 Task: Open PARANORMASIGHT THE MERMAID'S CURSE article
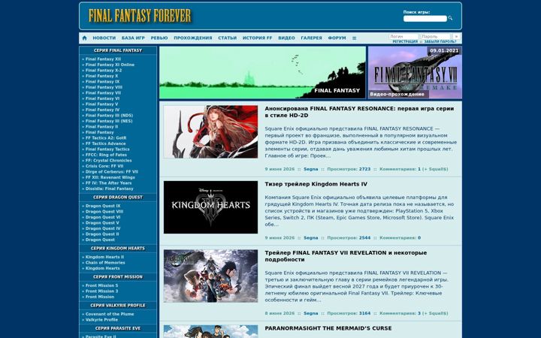pyautogui.click(x=328, y=328)
